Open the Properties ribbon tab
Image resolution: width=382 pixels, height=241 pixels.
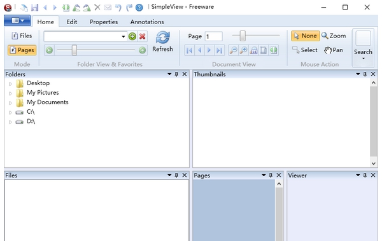pyautogui.click(x=104, y=22)
